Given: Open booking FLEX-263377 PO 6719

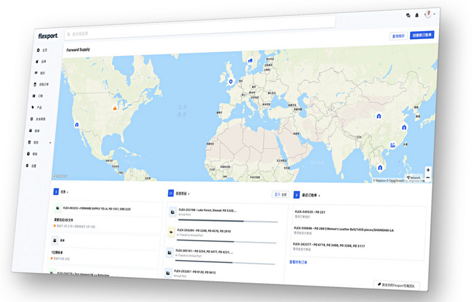Looking at the screenshot, I should click(329, 245).
